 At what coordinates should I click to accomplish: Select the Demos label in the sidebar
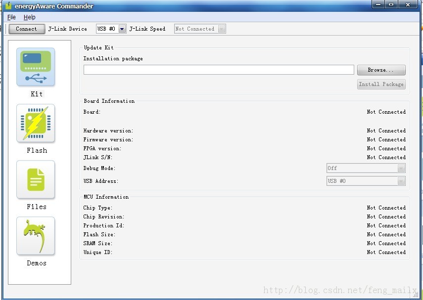[37, 263]
